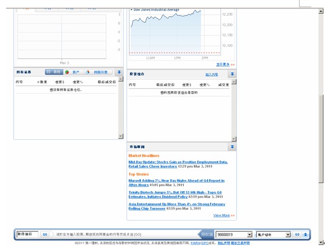325x246 pixels.
Task: Switch holdings view to 表格
Action: pos(53,72)
